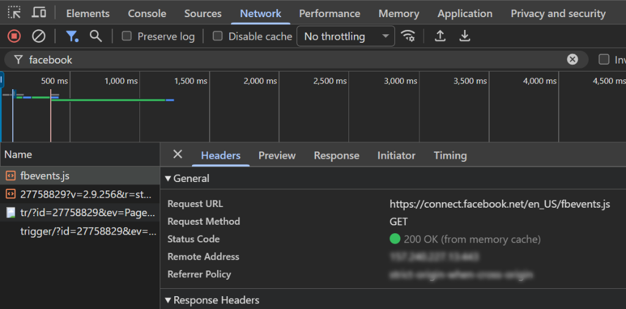
Task: Click the inspect element picker icon
Action: pos(14,13)
